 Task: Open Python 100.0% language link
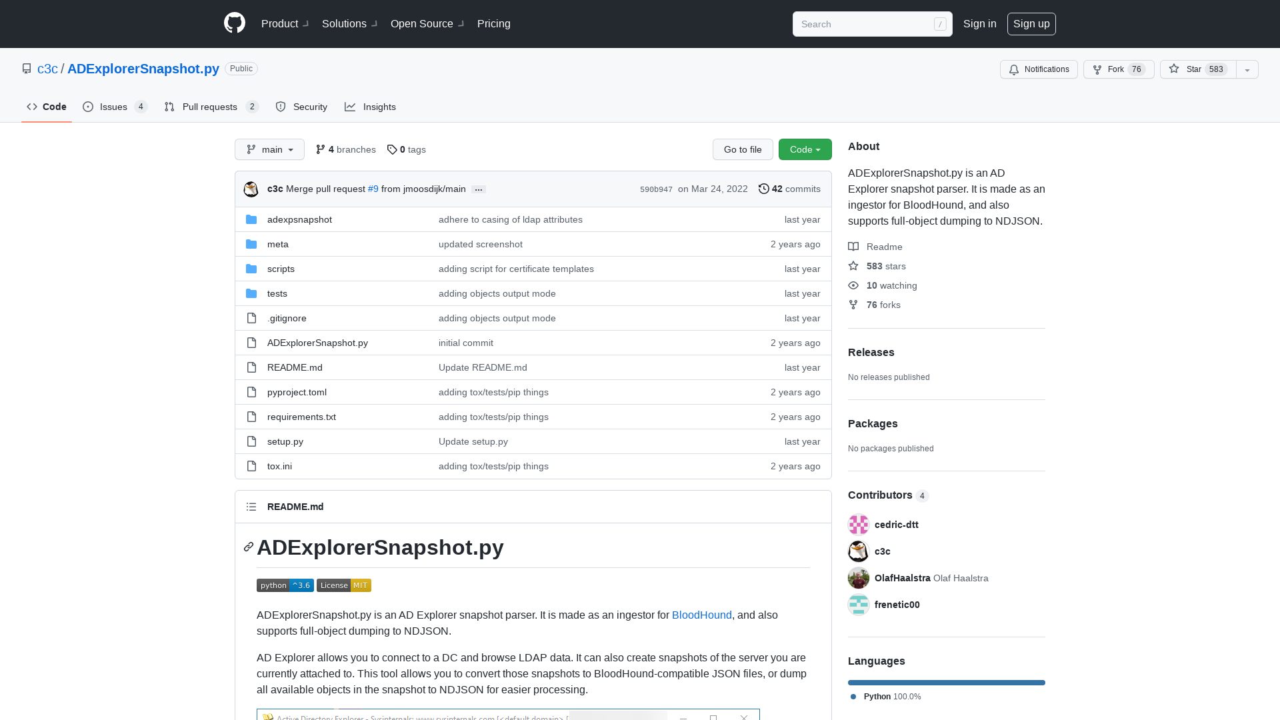[886, 697]
